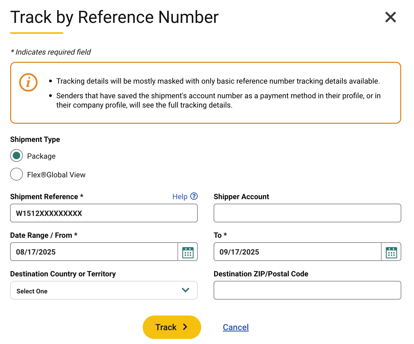Select the Package shipment type
Image resolution: width=414 pixels, height=344 pixels.
pos(16,156)
